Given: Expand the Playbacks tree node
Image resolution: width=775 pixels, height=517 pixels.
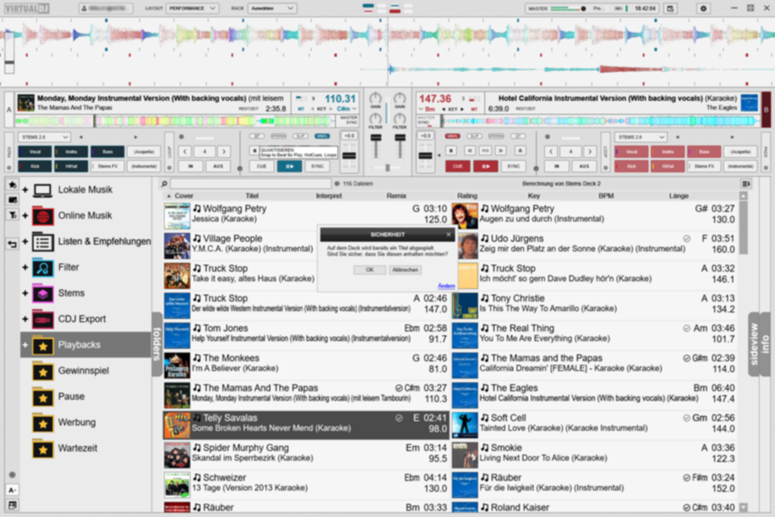Looking at the screenshot, I should (25, 345).
